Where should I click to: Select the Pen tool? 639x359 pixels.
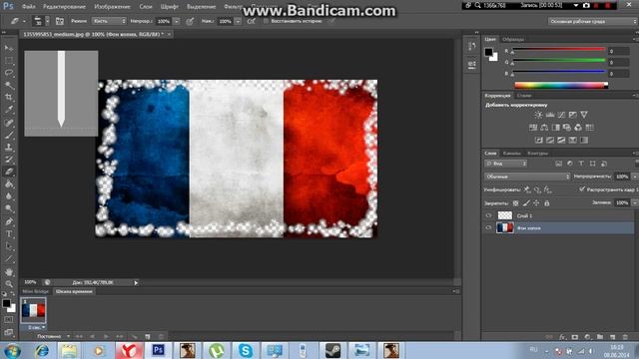9,221
